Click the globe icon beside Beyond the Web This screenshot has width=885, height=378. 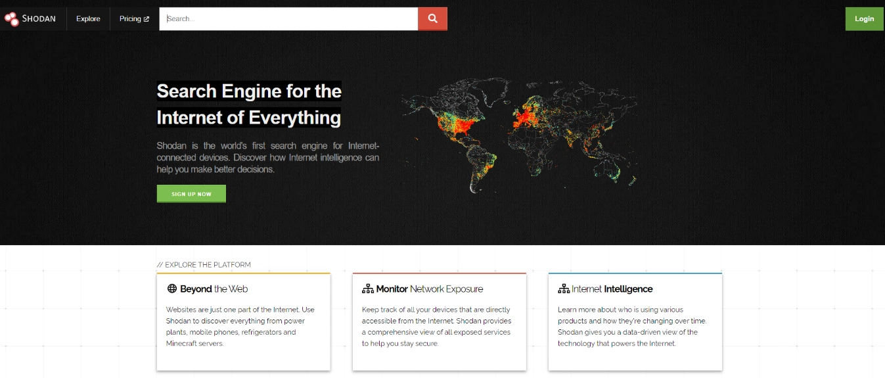172,289
